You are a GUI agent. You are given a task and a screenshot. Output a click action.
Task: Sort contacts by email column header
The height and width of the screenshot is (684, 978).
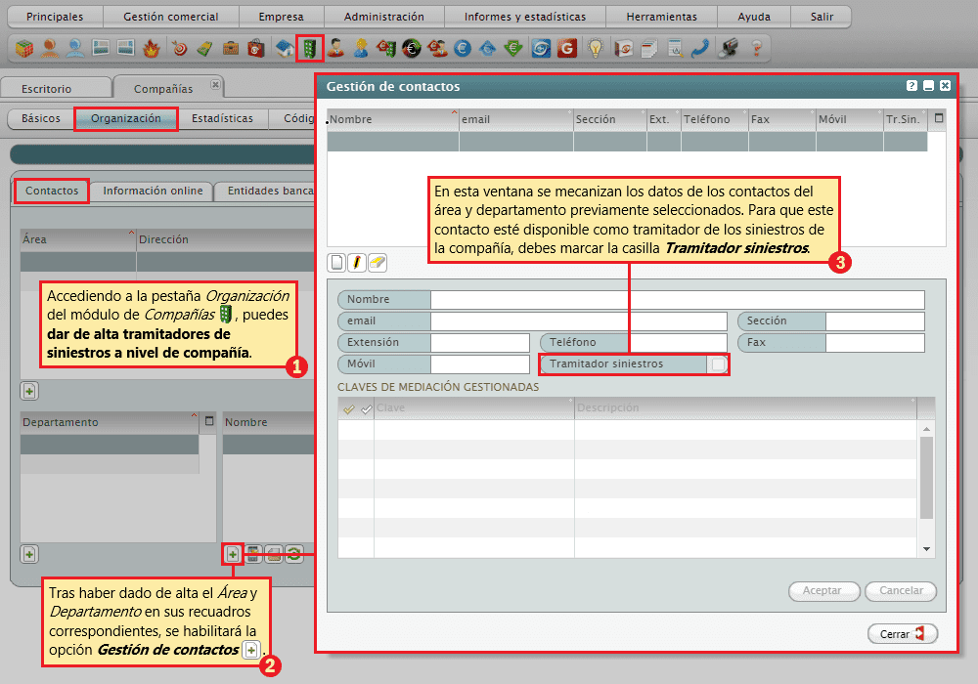point(515,119)
